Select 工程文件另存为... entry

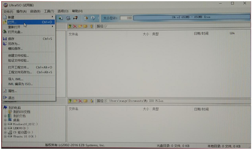coord(29,72)
